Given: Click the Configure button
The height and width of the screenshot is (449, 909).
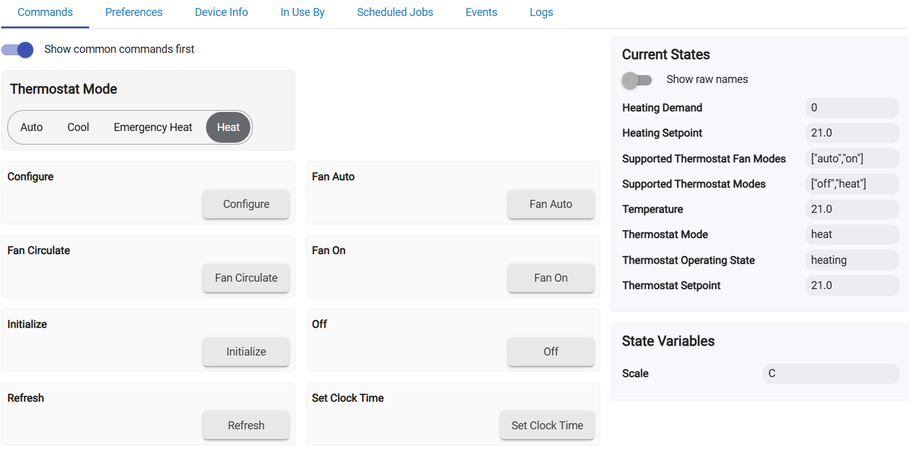Looking at the screenshot, I should [x=246, y=204].
